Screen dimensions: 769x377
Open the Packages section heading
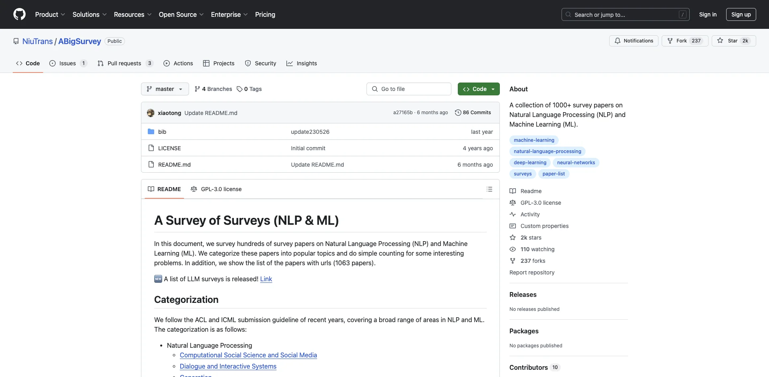tap(524, 331)
